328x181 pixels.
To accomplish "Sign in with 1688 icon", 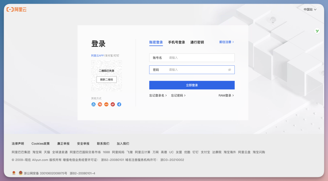I will coord(106,104).
